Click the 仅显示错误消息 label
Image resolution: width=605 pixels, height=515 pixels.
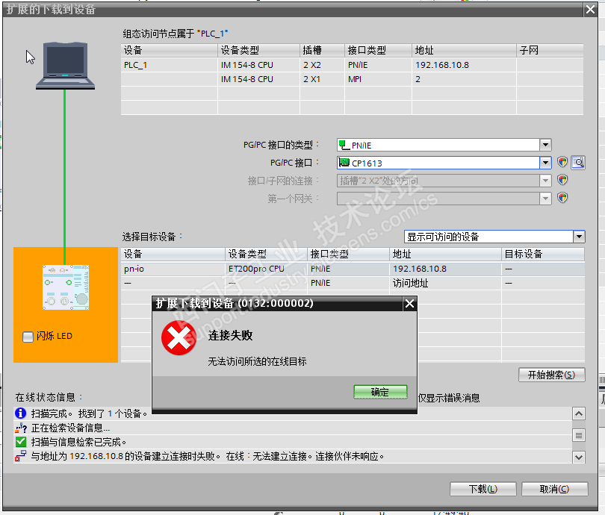point(449,398)
